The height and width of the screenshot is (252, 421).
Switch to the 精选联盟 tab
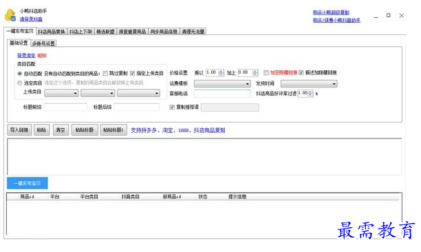tap(105, 32)
